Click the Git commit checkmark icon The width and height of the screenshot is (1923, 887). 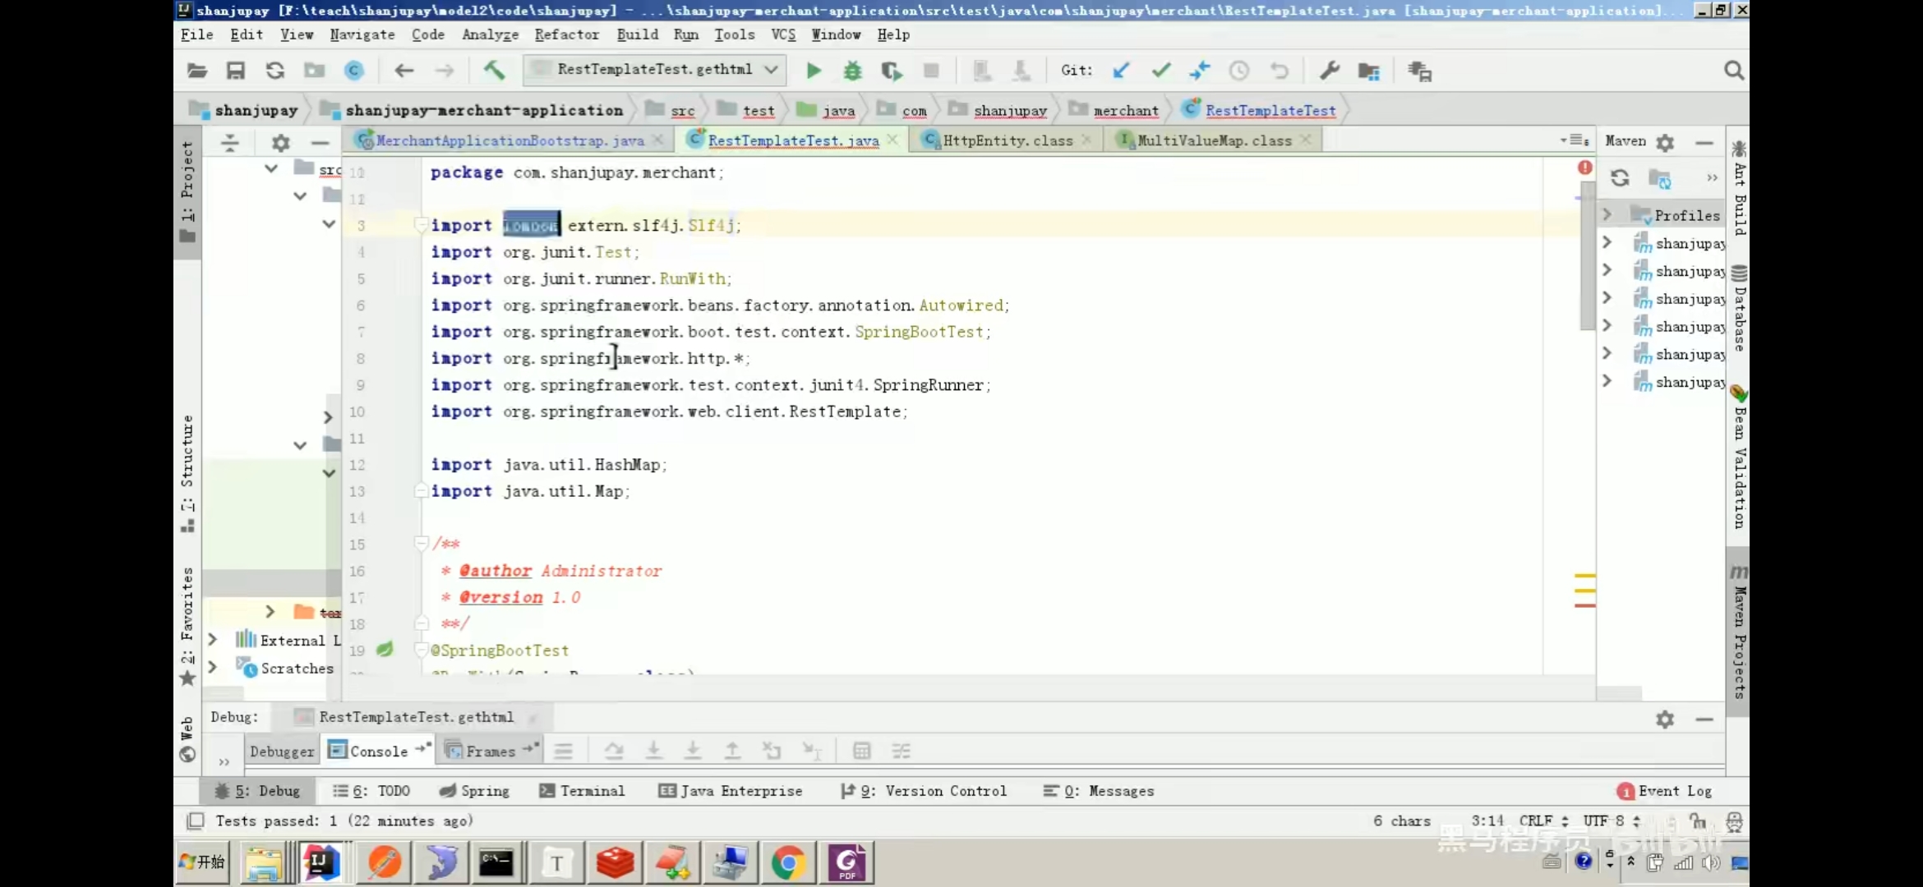pos(1160,71)
